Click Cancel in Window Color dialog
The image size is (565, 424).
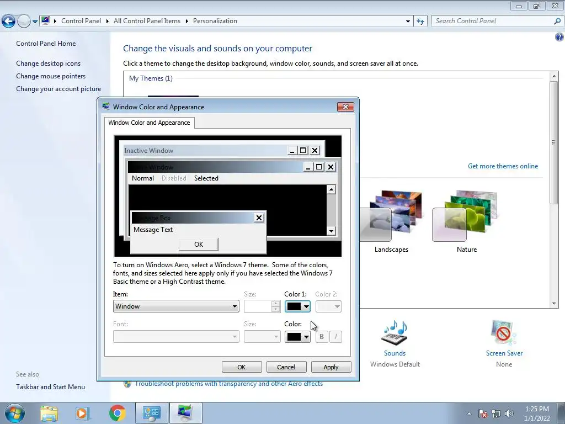tap(286, 367)
